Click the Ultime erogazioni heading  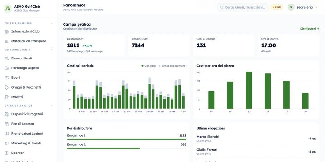(211, 128)
